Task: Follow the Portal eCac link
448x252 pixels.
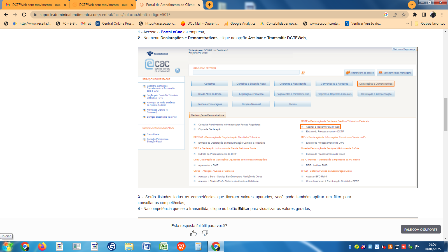Action: tap(171, 32)
